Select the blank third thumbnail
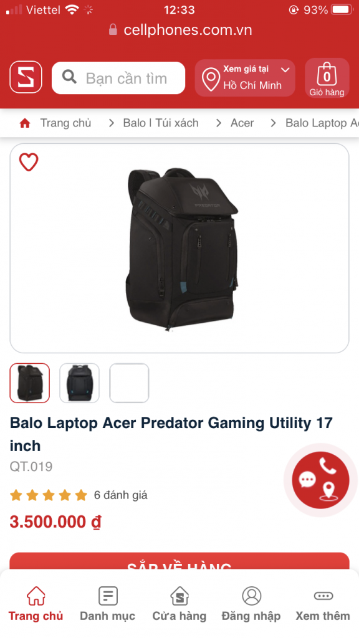 pos(129,383)
